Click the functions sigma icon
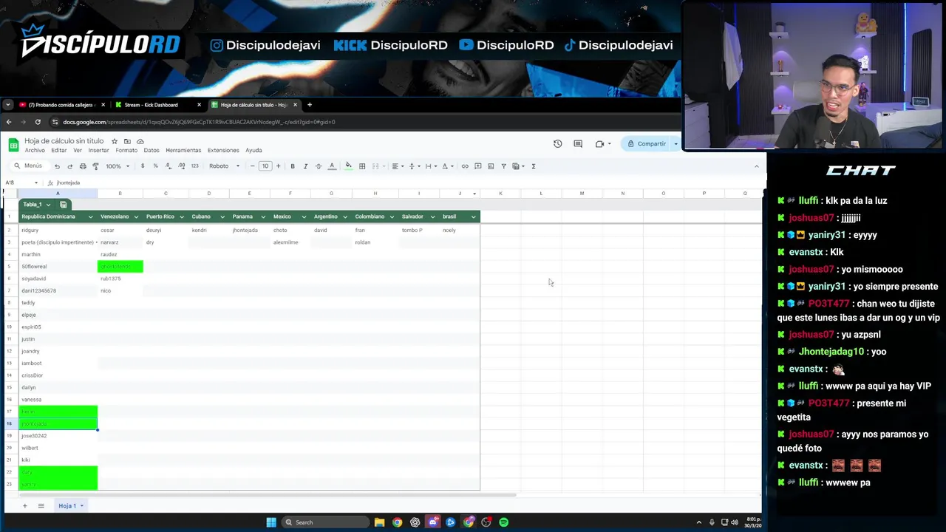946x532 pixels. point(534,166)
